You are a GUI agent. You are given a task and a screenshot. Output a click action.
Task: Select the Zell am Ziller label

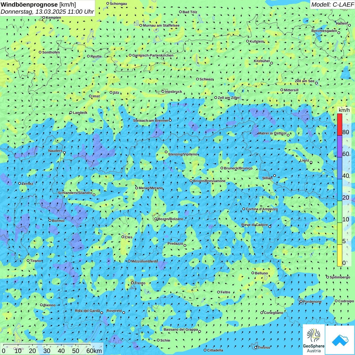[x=228, y=98]
